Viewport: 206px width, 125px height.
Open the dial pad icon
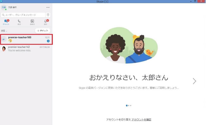coord(48,15)
